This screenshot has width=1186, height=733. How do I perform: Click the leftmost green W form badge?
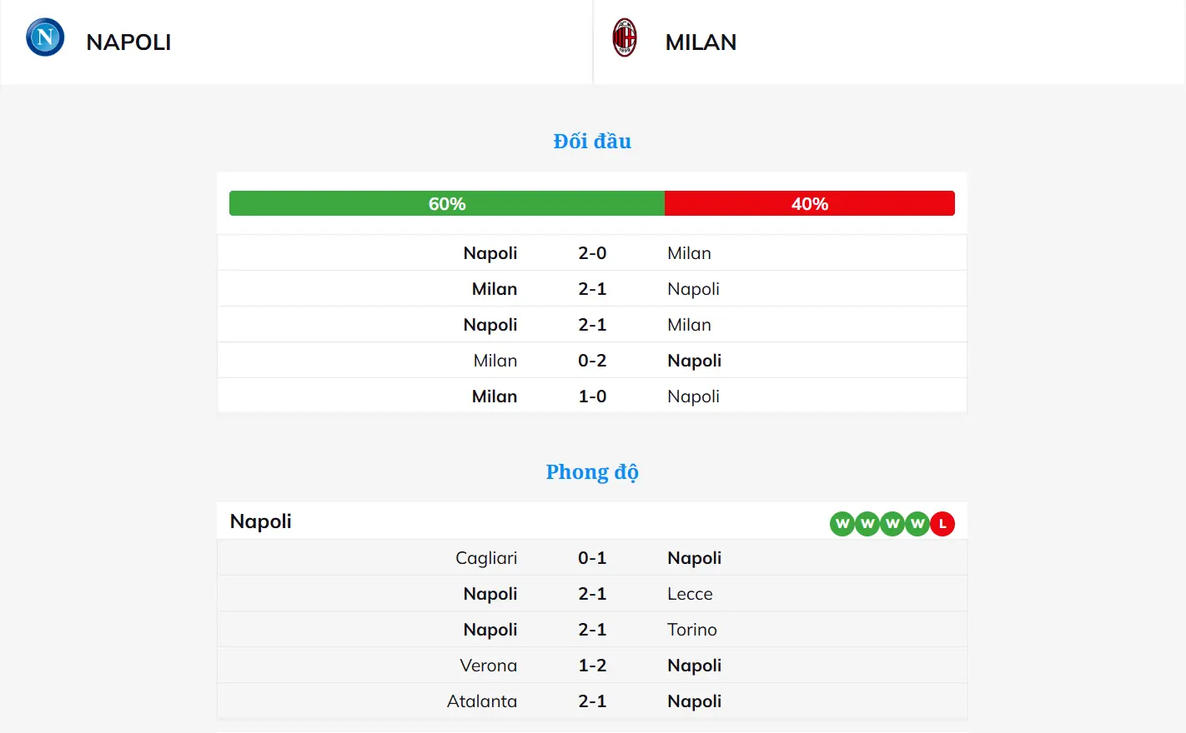click(842, 524)
